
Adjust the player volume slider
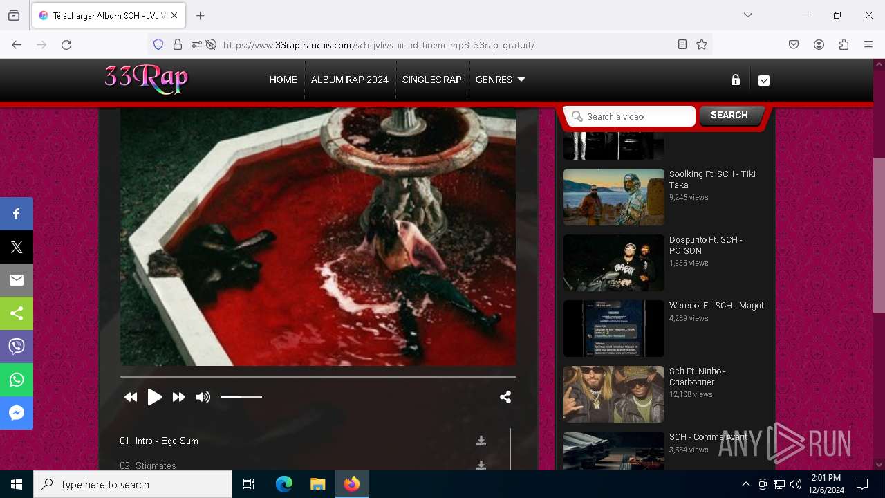pyautogui.click(x=241, y=397)
